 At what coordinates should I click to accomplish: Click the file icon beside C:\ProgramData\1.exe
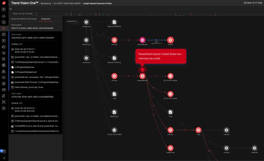pyautogui.click(x=12, y=67)
